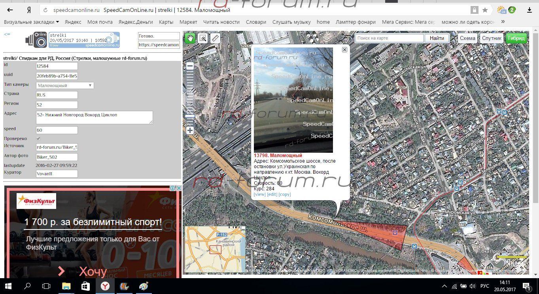Open the Слушать музыку bookmark
This screenshot has height=294, width=539.
click(x=291, y=22)
